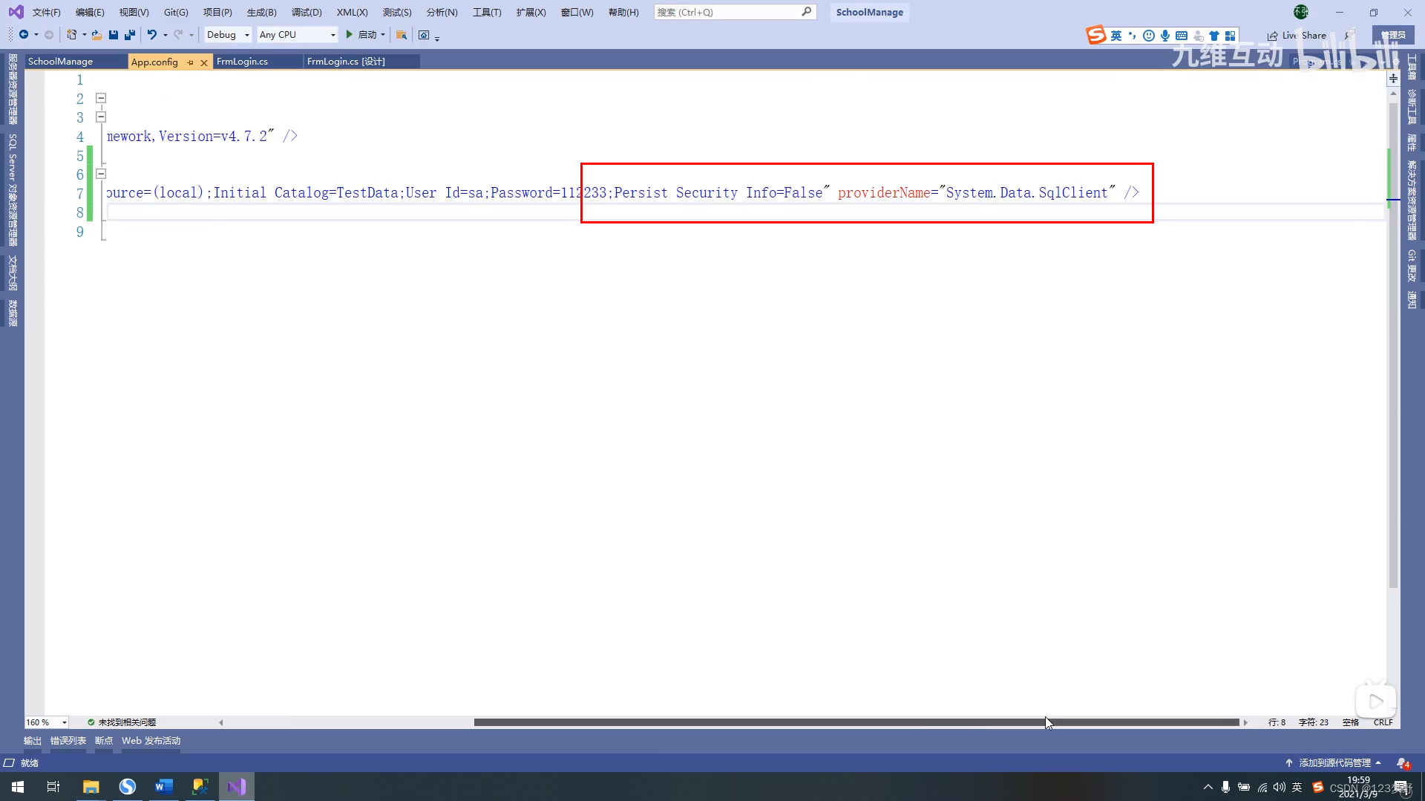Save App.config with the single disk icon
The height and width of the screenshot is (801, 1425).
coord(114,35)
